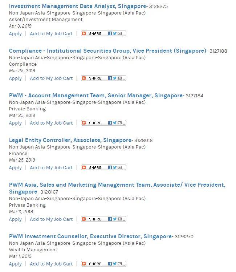Share Legal Entity Controller job via Twitter icon

115,167
